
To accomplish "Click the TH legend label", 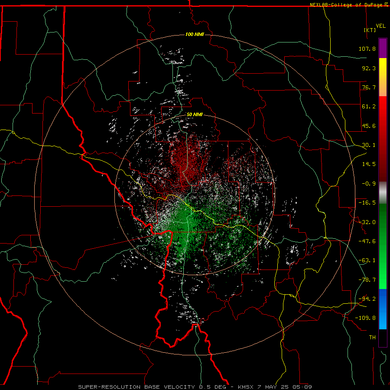I will 372,337.
